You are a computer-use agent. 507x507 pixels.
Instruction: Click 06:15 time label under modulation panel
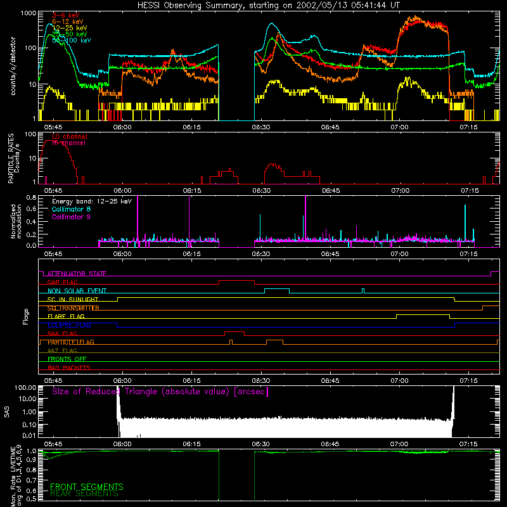pos(191,254)
